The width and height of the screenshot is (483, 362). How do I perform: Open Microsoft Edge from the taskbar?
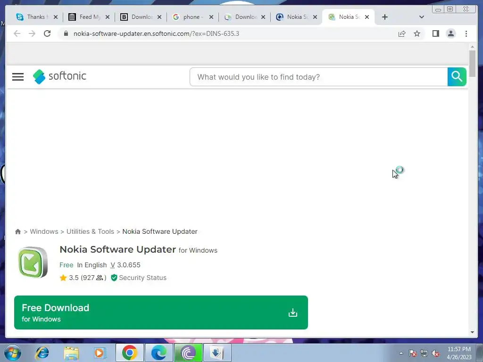point(159,353)
